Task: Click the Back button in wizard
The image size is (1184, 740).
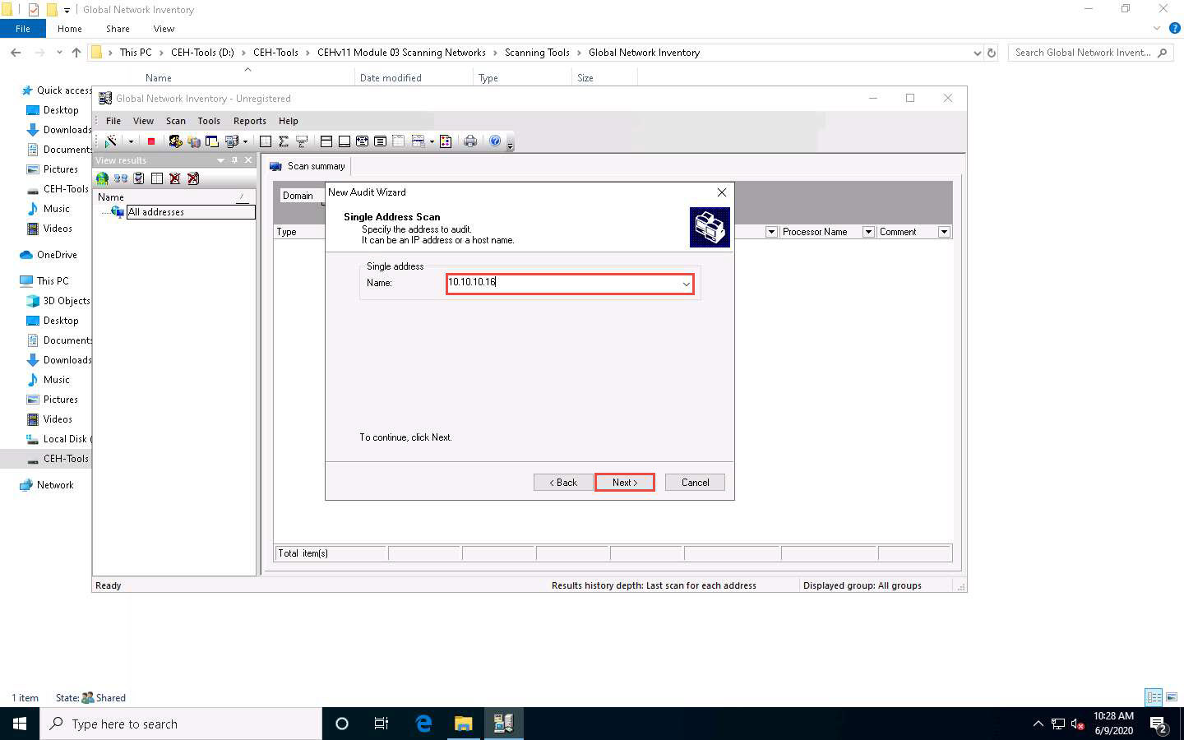Action: pyautogui.click(x=563, y=483)
